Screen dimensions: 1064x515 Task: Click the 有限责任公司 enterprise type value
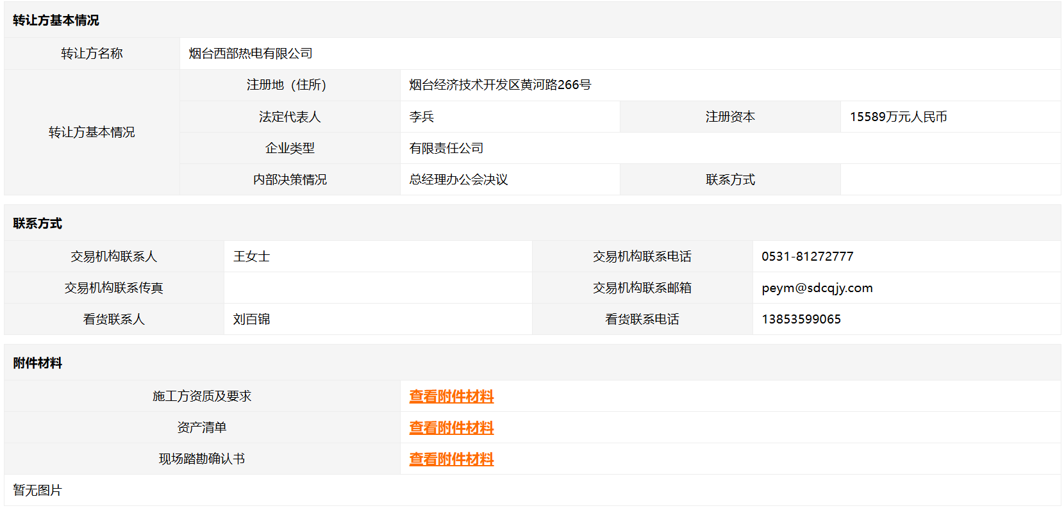pos(446,149)
